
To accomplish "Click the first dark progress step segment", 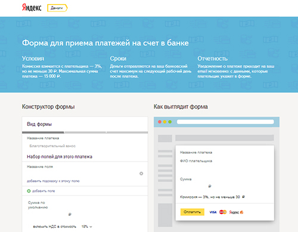I will pos(43,132).
